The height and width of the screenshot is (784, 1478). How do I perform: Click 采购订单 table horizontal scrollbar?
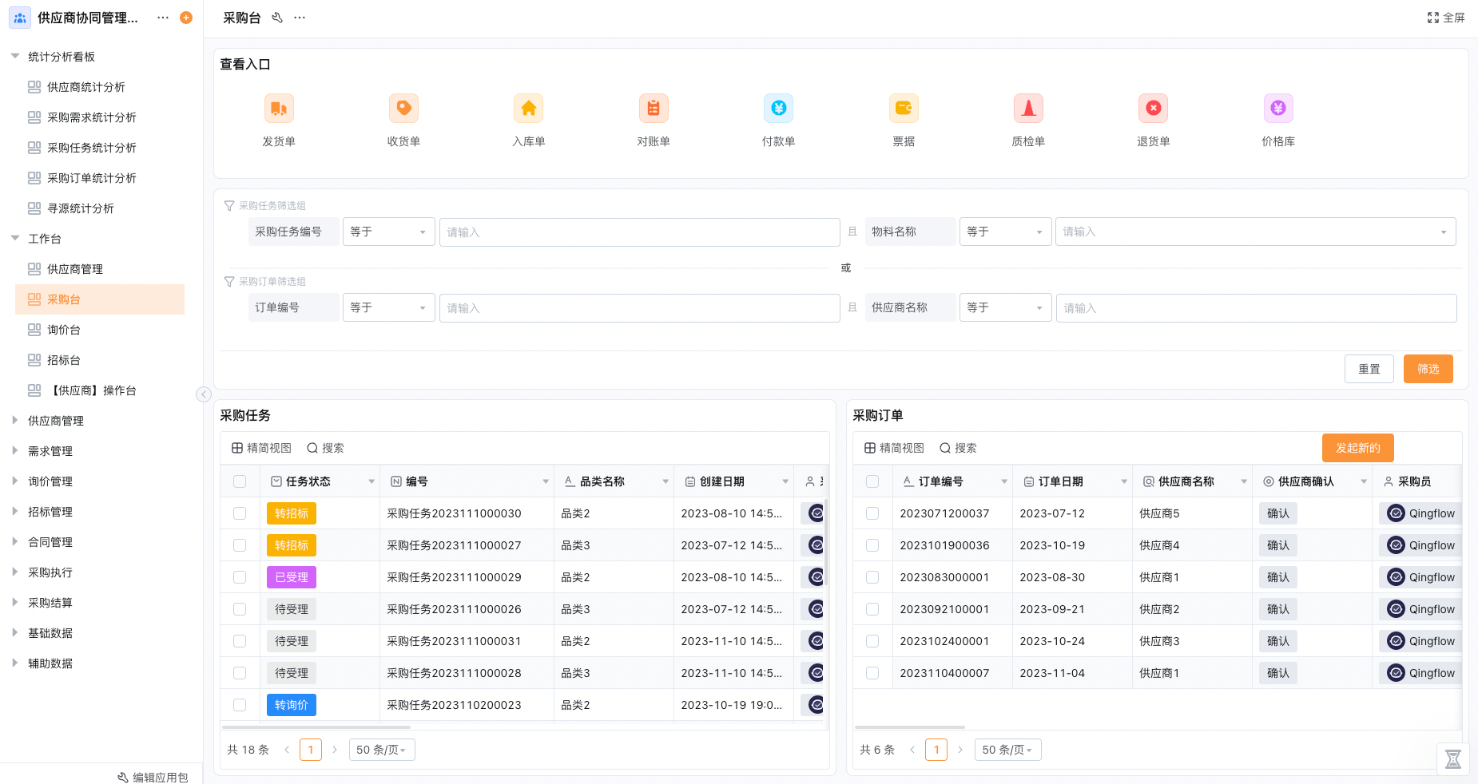pyautogui.click(x=910, y=727)
